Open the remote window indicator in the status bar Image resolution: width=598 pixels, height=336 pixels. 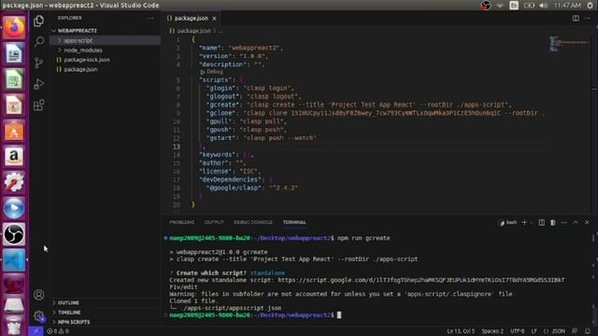click(36, 331)
